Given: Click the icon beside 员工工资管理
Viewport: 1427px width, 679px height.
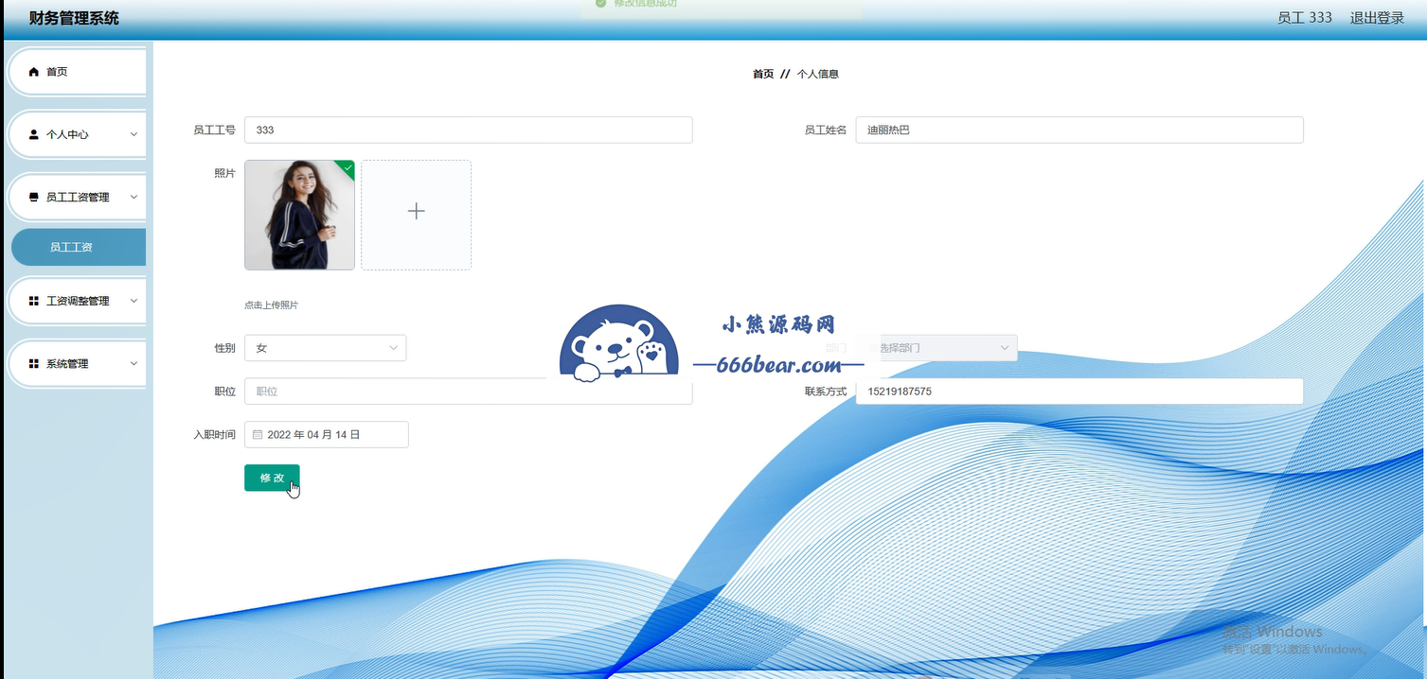Looking at the screenshot, I should (x=34, y=197).
